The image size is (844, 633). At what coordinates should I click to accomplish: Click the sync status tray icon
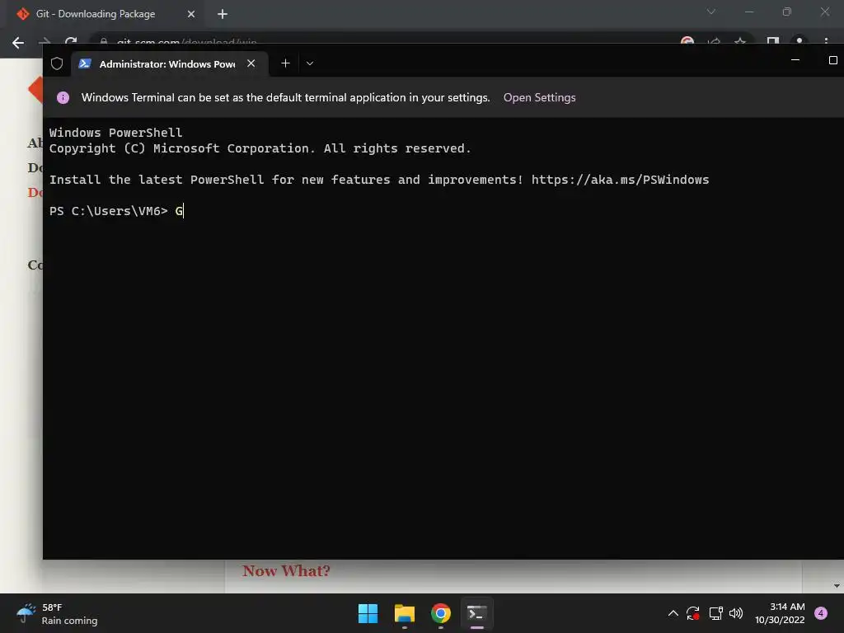692,613
